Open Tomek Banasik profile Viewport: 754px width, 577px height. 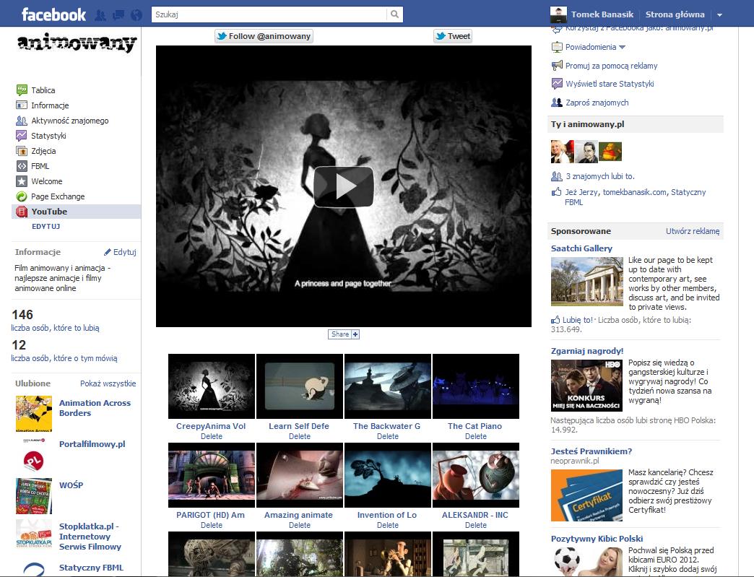(602, 14)
